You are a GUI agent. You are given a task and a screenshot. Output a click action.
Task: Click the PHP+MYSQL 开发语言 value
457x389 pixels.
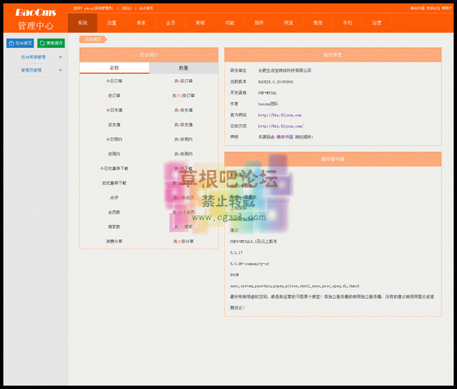267,93
